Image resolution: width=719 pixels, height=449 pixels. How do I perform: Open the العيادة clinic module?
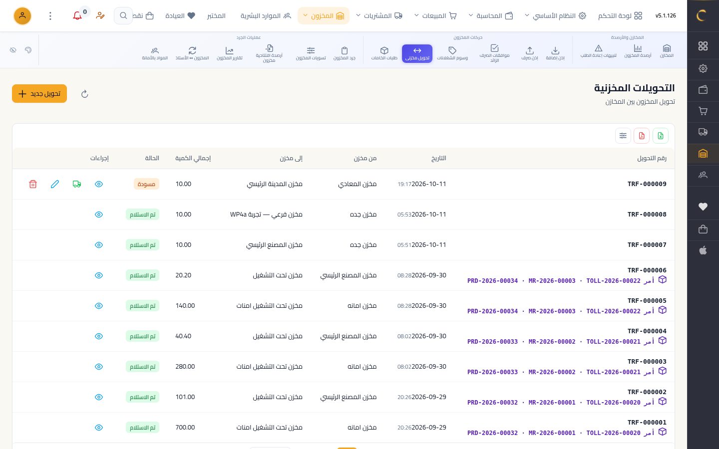(180, 16)
